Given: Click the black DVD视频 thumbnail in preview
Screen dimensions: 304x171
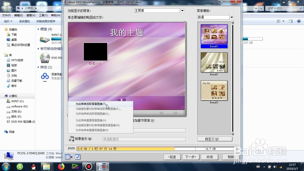Looking at the screenshot, I should coord(95,52).
